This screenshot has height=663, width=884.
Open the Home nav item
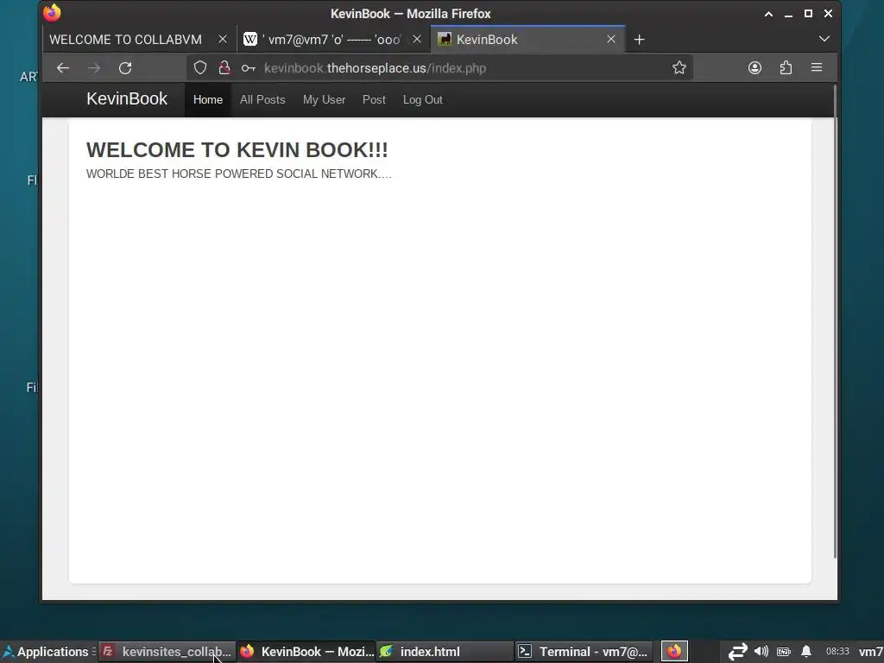[x=208, y=100]
